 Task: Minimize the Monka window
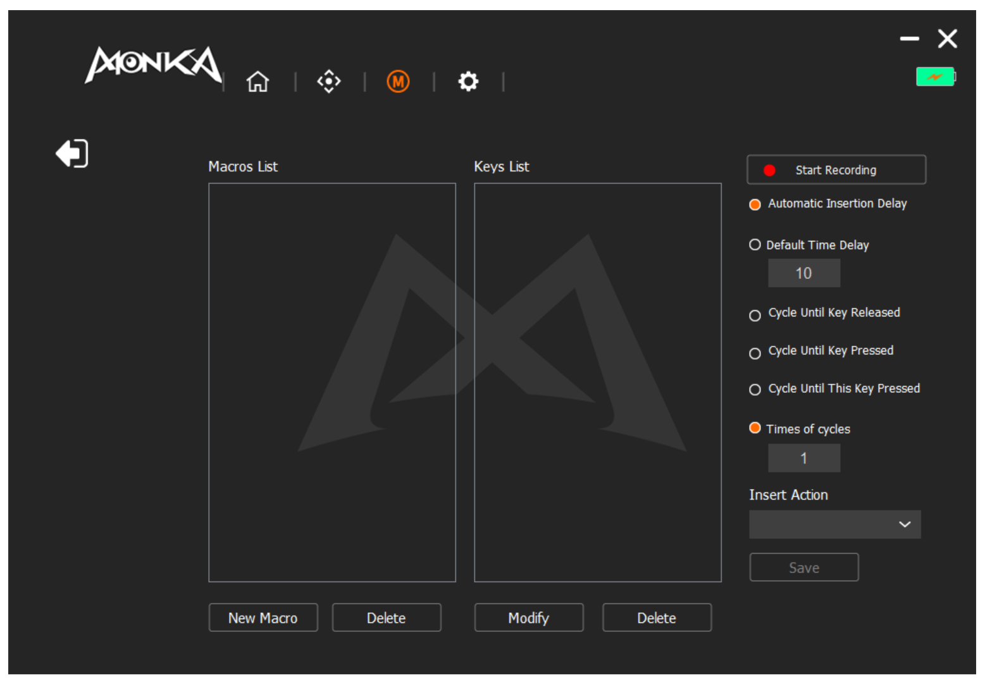(x=909, y=39)
